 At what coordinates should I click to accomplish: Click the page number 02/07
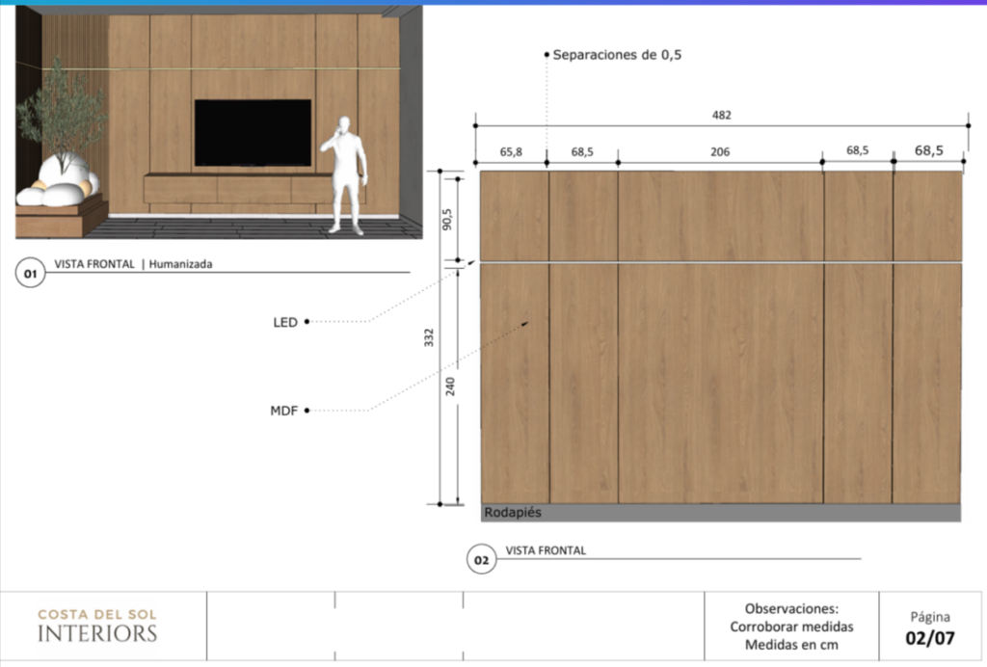pyautogui.click(x=930, y=638)
